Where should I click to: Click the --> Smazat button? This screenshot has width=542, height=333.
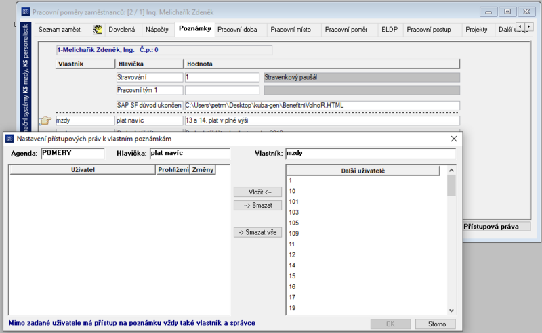tap(258, 206)
